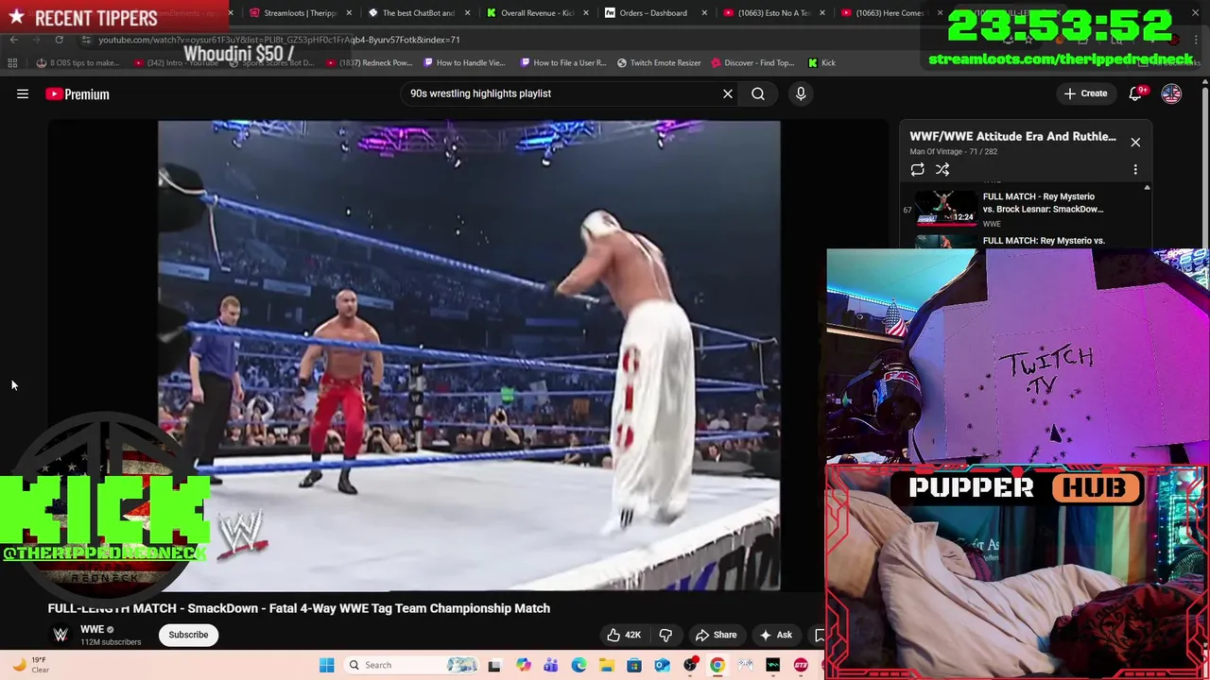The height and width of the screenshot is (680, 1210).
Task: Open File Explorer from taskbar
Action: click(x=606, y=665)
